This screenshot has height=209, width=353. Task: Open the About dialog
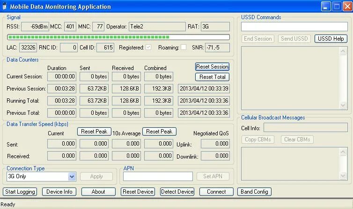[98, 192]
